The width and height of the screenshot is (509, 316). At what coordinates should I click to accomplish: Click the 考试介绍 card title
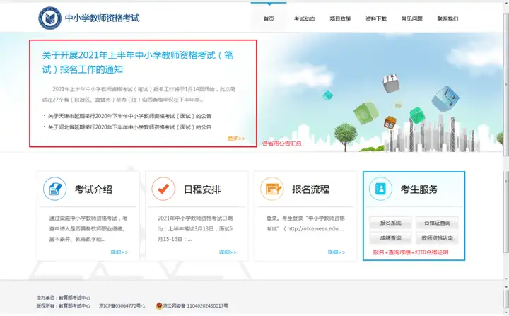click(93, 189)
